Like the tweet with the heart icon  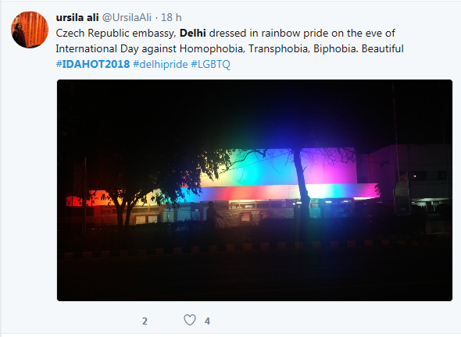[190, 320]
